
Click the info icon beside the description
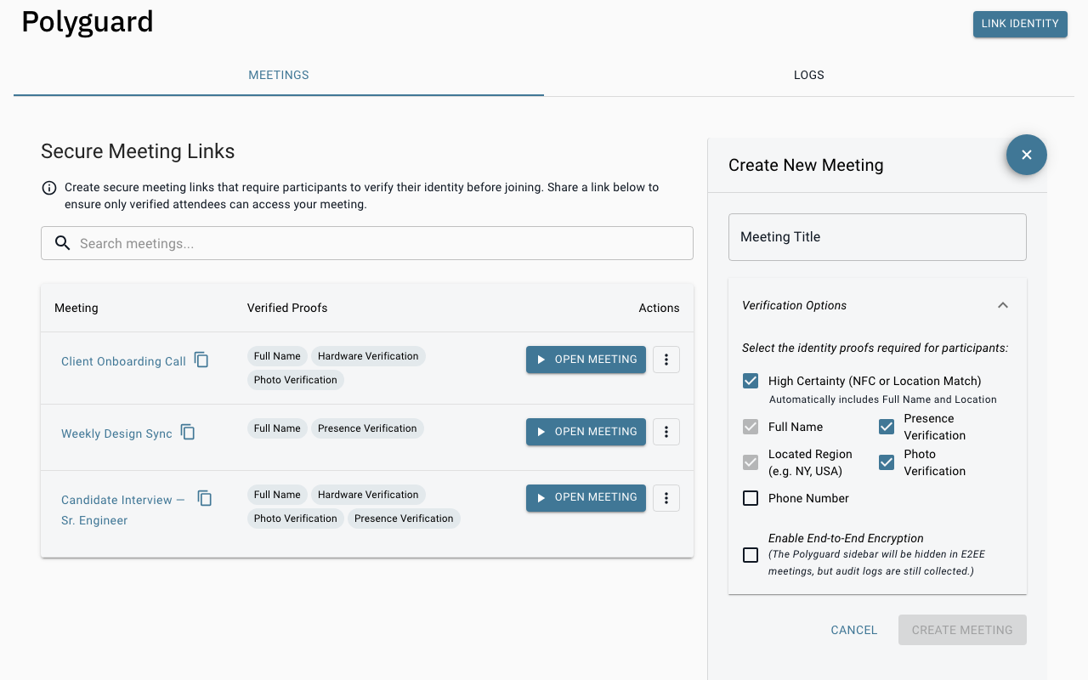(x=49, y=188)
